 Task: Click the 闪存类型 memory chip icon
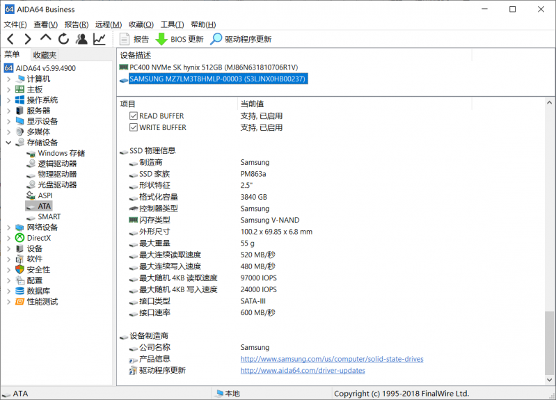[133, 220]
